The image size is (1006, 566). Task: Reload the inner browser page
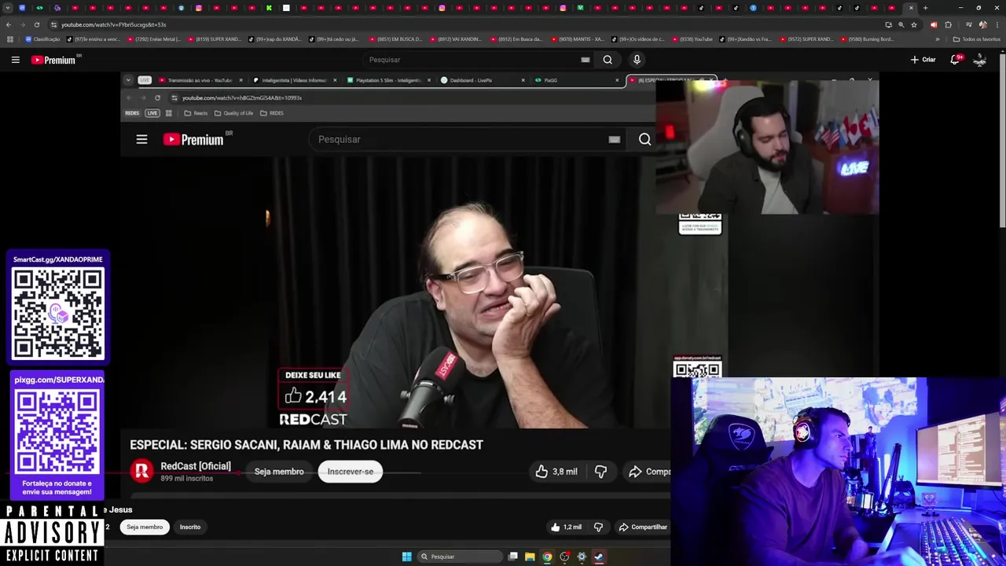157,97
